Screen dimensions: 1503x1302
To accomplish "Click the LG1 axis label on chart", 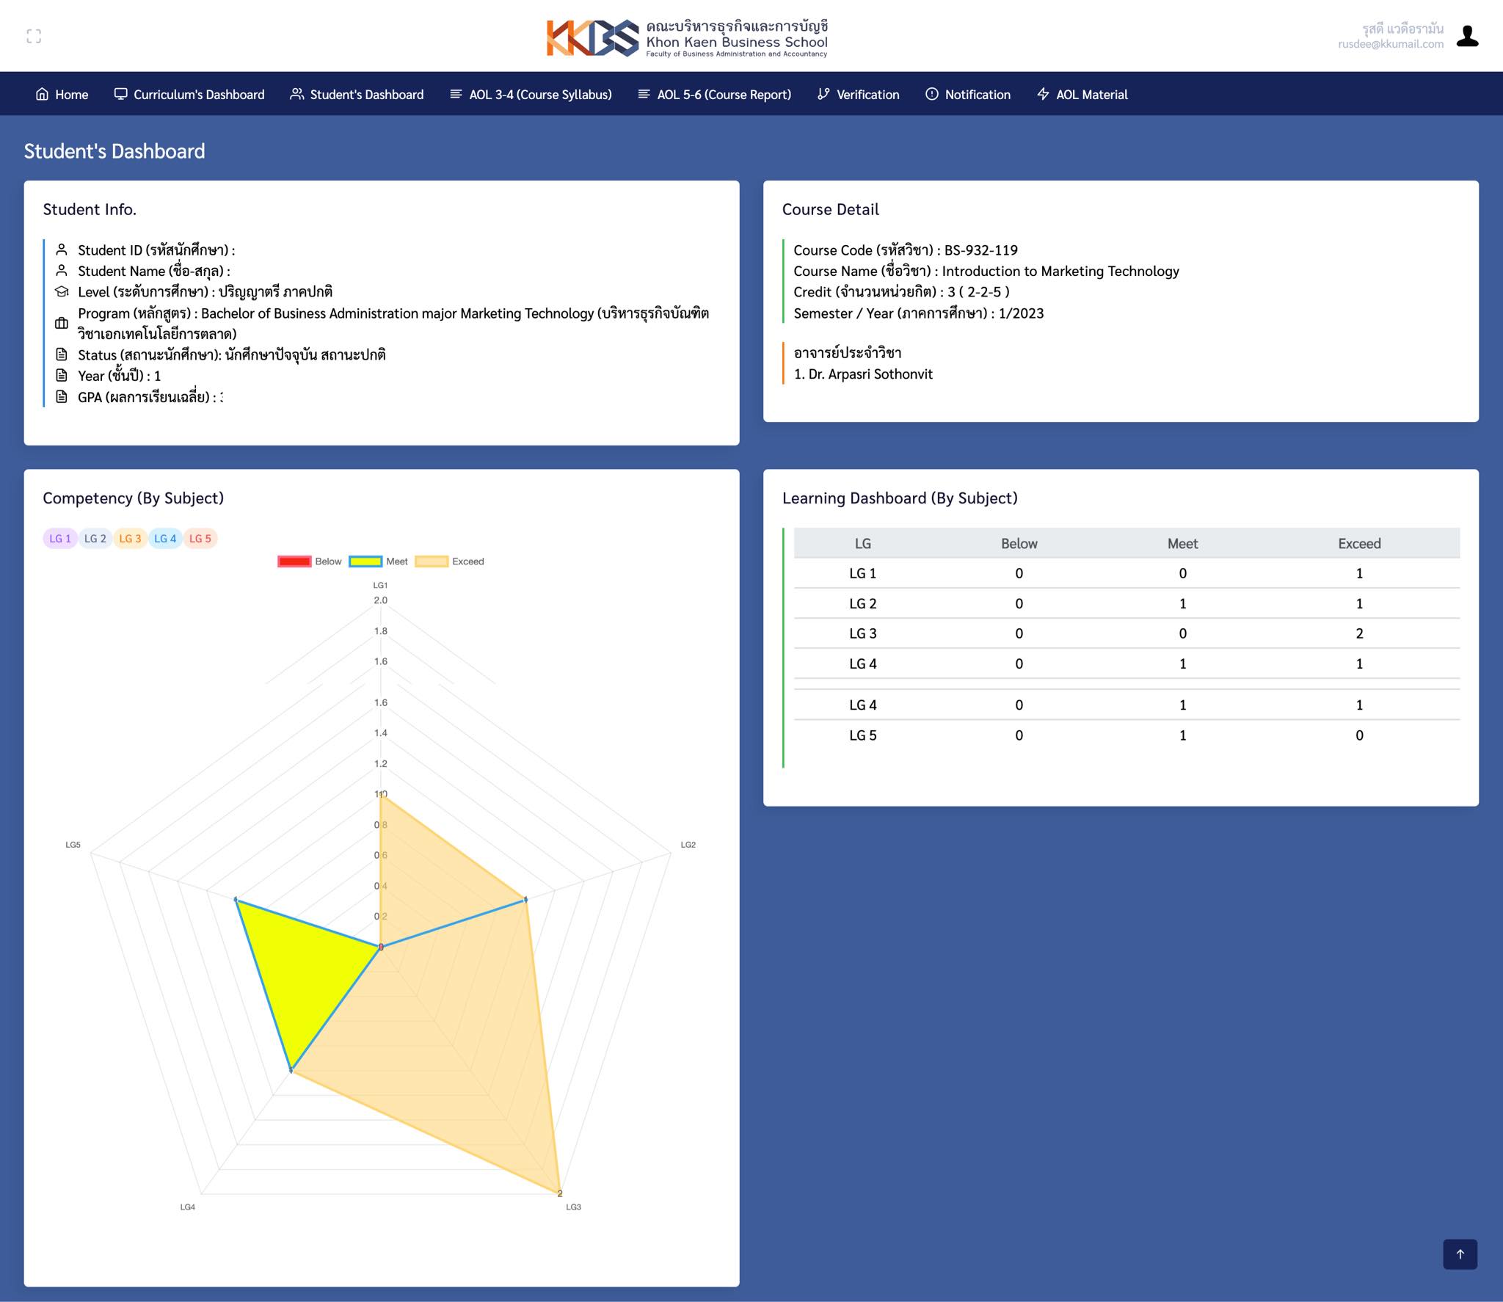I will (x=380, y=585).
